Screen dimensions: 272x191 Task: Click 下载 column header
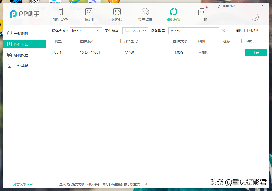pyautogui.click(x=248, y=41)
